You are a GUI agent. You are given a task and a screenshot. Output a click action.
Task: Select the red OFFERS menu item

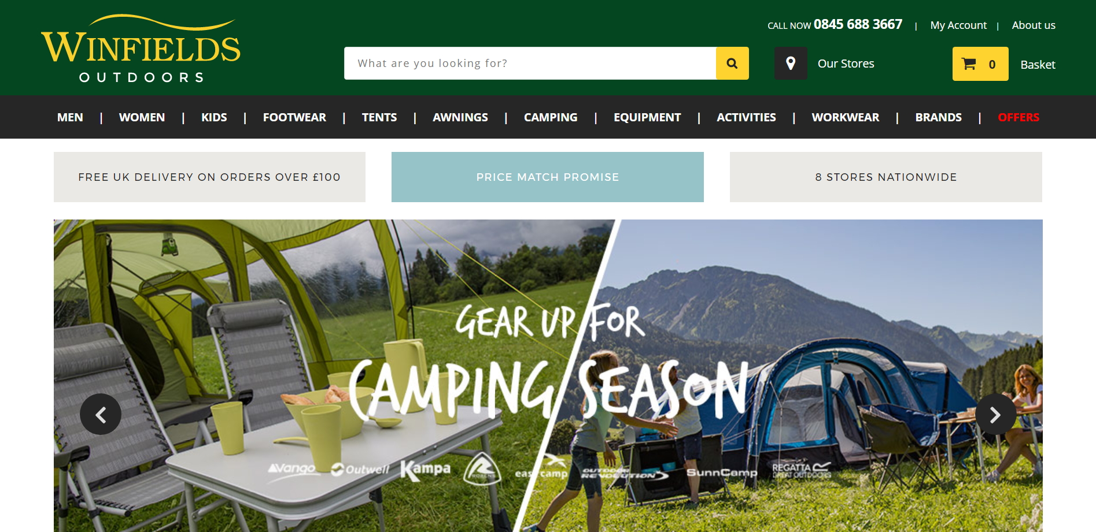tap(1018, 117)
